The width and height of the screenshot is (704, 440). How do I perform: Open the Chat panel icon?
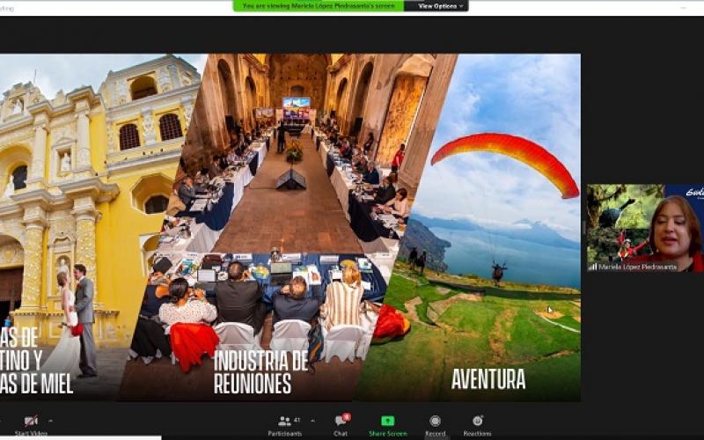pos(341,422)
